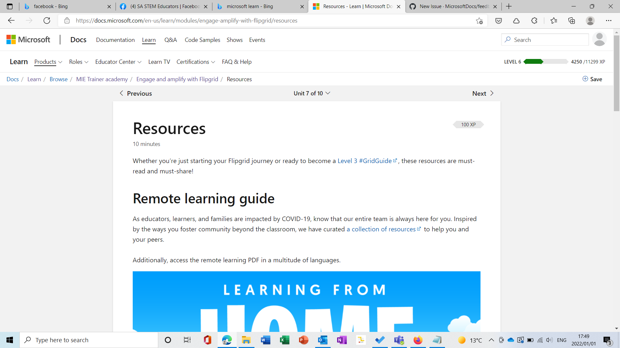
Task: Add page to favorites star icon
Action: pos(479,21)
